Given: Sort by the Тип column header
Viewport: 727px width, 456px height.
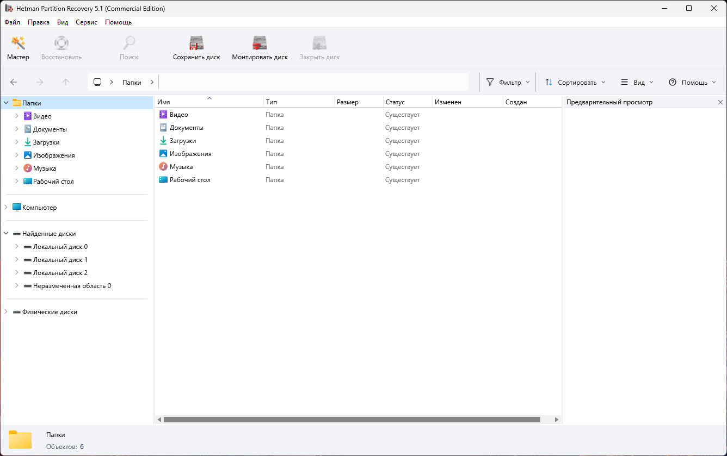Looking at the screenshot, I should [x=299, y=102].
